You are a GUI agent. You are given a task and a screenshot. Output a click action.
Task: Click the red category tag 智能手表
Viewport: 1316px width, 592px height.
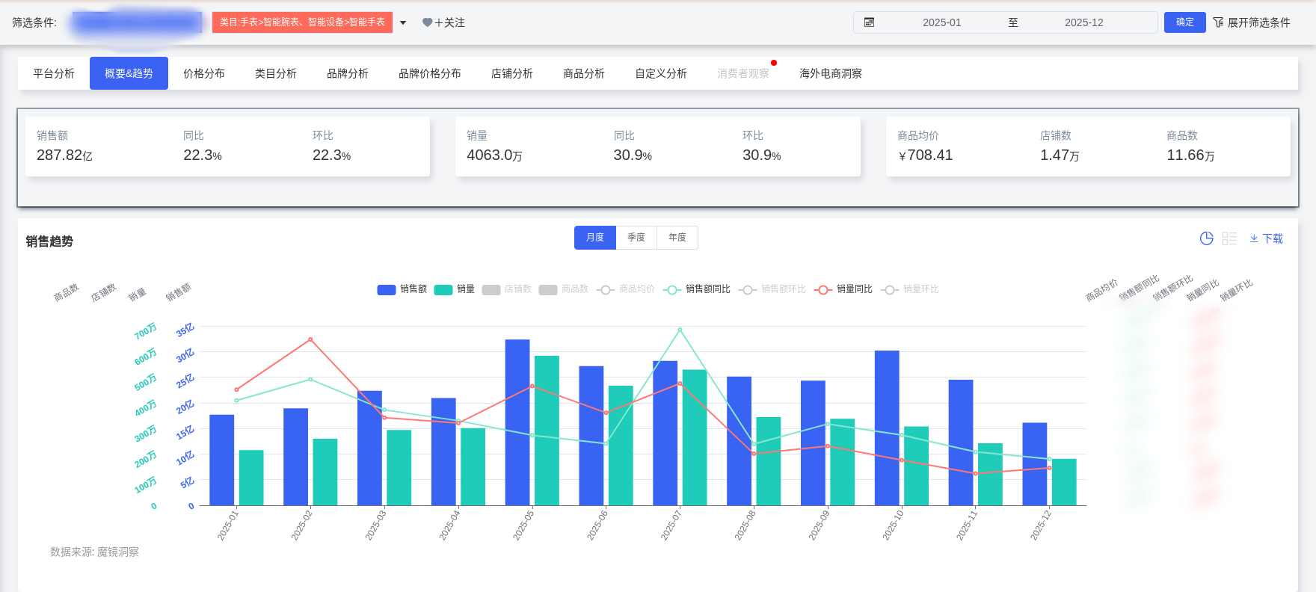[302, 22]
